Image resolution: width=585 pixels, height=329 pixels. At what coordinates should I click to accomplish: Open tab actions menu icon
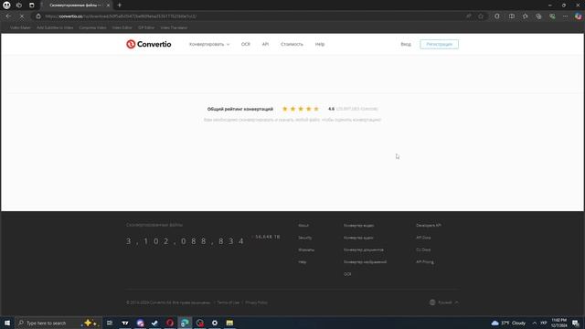click(32, 5)
